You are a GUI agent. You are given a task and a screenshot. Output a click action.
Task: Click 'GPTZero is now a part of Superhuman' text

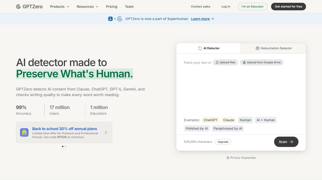(x=157, y=19)
